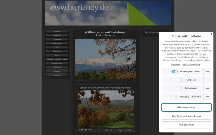The width and height of the screenshot is (216, 135).
Task: Reject all cookies with Alle ablehnen
Action: pos(186,125)
